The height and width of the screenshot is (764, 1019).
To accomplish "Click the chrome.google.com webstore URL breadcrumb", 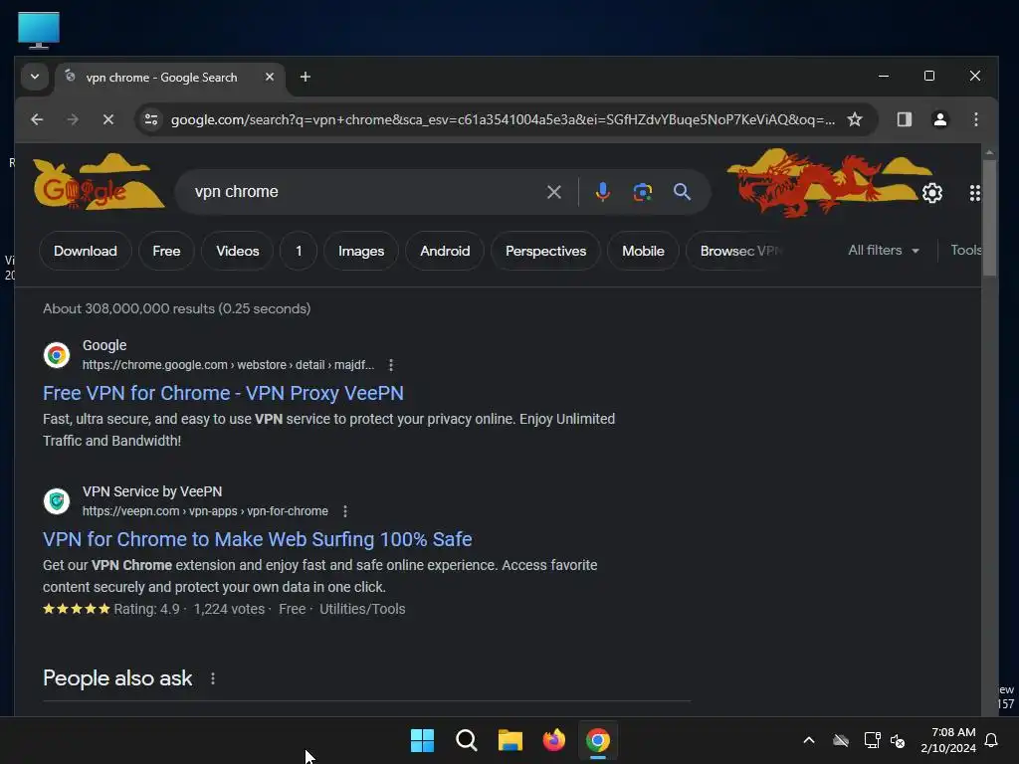I will [228, 365].
